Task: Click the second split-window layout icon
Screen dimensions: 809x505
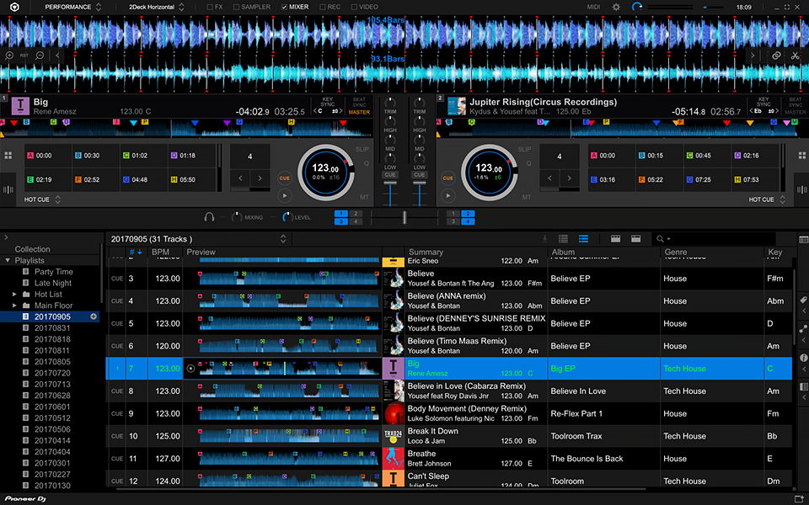Action: click(x=636, y=238)
